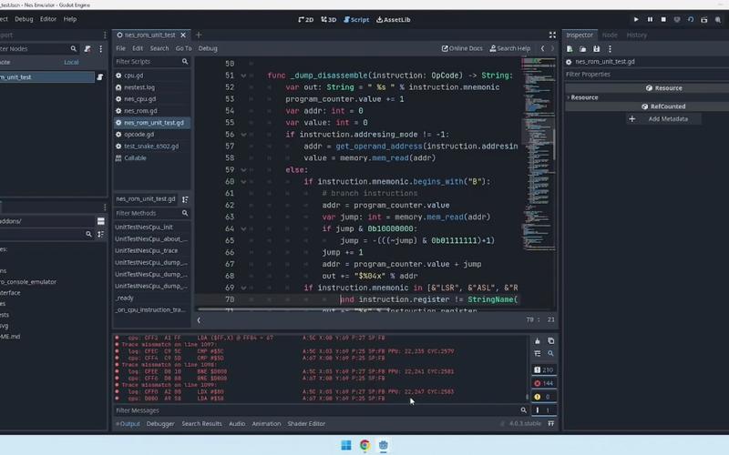
Task: Click the clear output broom icon
Action: [538, 340]
